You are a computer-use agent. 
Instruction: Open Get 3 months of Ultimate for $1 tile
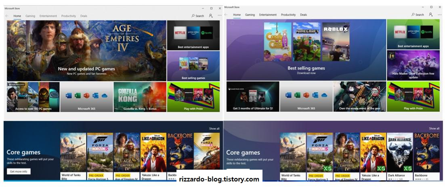pyautogui.click(x=253, y=96)
